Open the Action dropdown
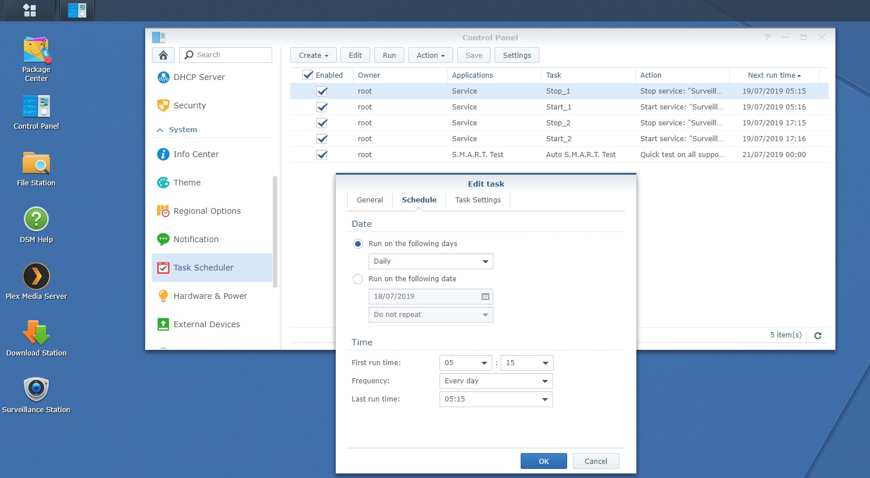 (430, 55)
